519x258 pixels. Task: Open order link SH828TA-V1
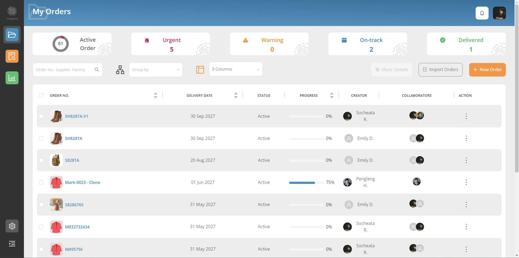pyautogui.click(x=76, y=116)
